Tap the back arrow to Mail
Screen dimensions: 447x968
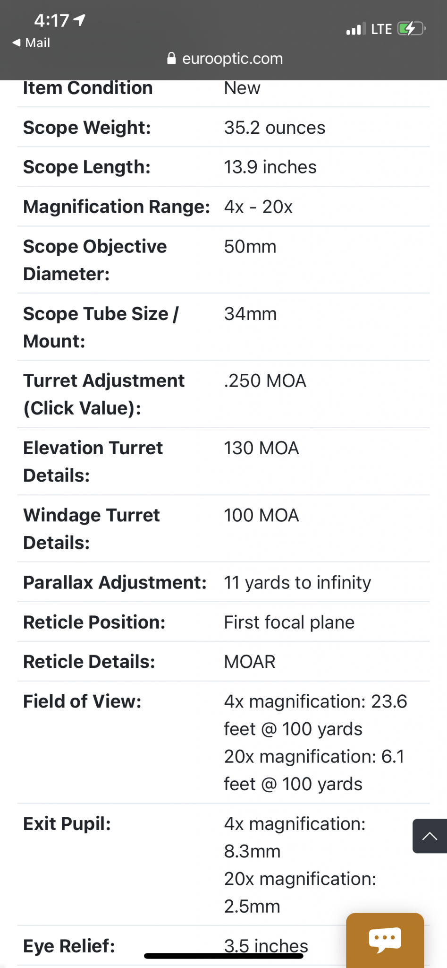point(17,43)
